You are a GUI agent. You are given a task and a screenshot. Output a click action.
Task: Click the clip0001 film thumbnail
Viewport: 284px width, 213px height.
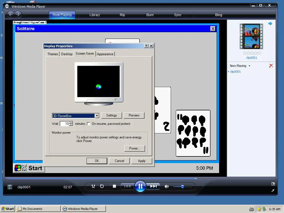pos(251,36)
